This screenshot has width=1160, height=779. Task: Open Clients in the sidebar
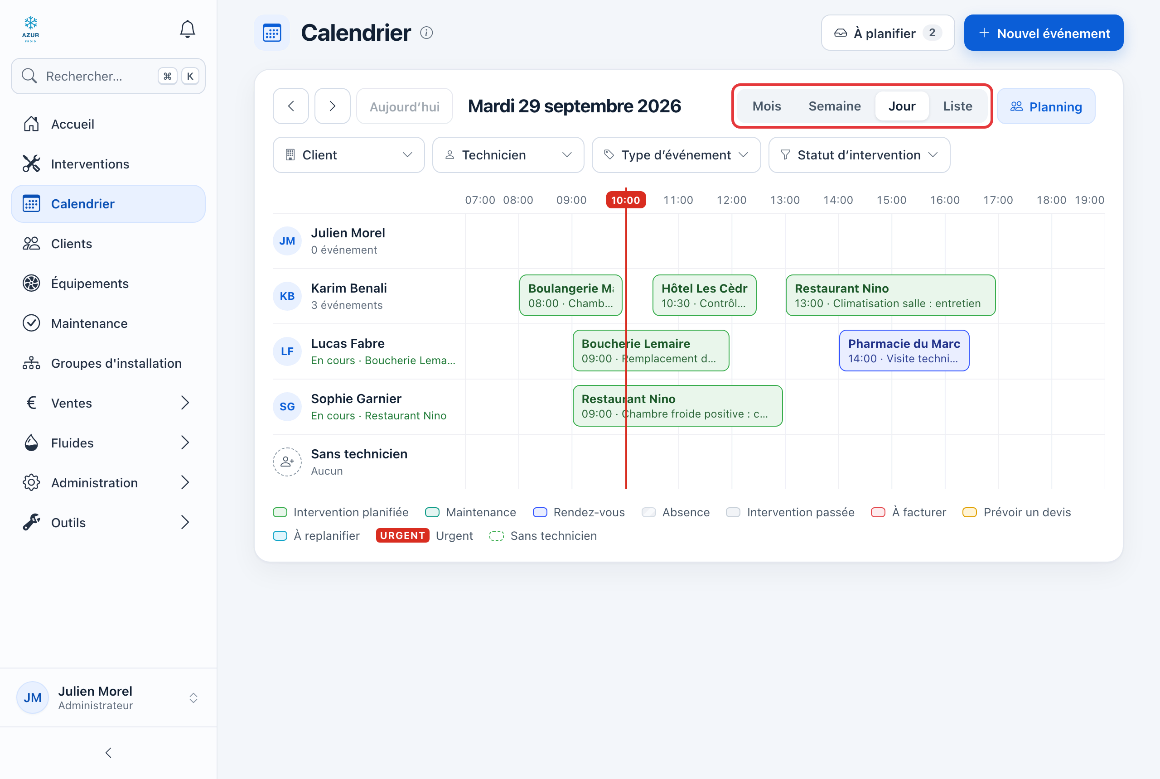[x=108, y=244]
